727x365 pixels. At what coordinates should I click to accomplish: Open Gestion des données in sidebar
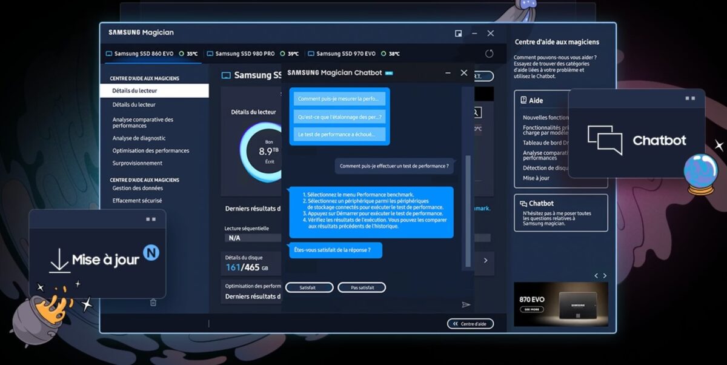click(x=138, y=188)
